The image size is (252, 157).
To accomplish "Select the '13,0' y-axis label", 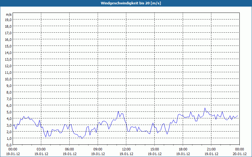I will 8,59.
